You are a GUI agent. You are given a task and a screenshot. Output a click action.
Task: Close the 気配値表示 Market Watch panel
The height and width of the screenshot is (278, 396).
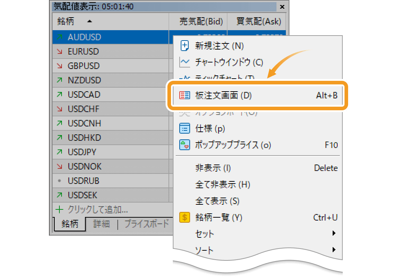282,7
